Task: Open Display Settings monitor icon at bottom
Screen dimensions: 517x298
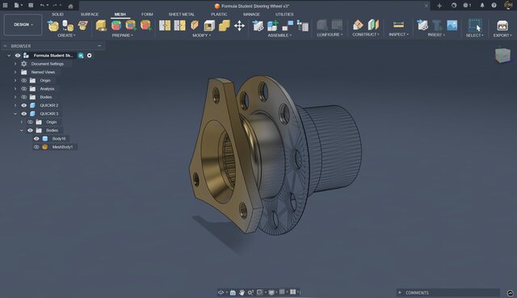Action: click(x=271, y=292)
